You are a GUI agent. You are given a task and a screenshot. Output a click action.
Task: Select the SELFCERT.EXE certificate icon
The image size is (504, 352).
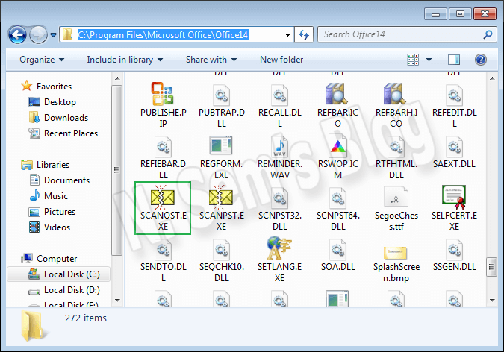454,197
